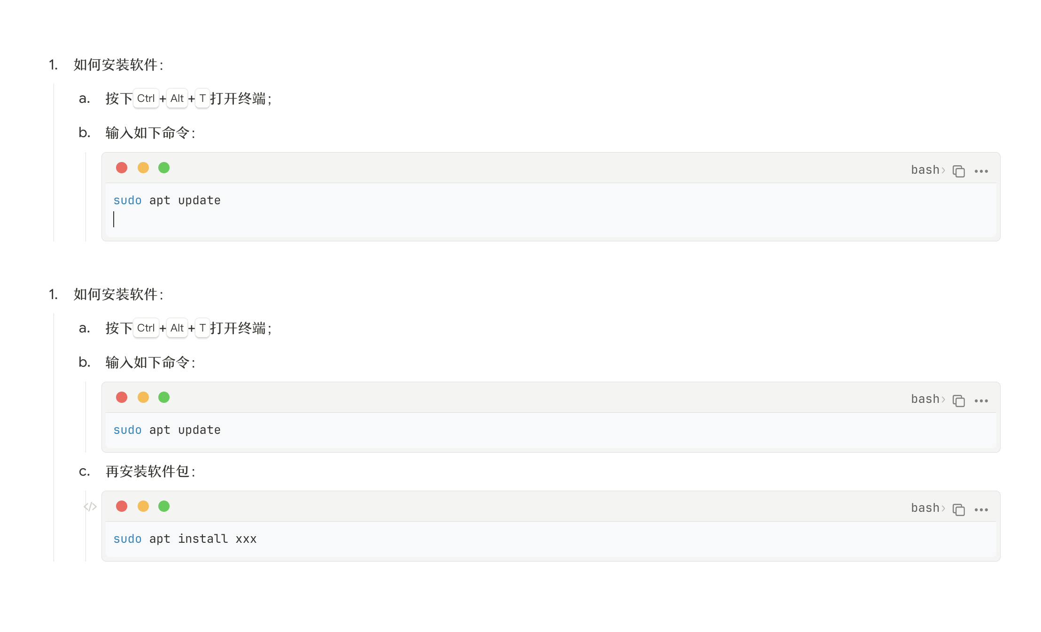Click the red dot in the topmost code block
The width and height of the screenshot is (1041, 632).
coord(122,168)
